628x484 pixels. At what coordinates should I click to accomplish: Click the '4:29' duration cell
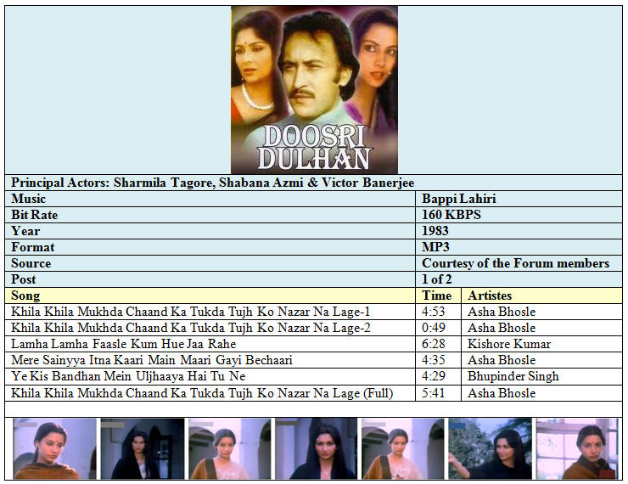[439, 376]
